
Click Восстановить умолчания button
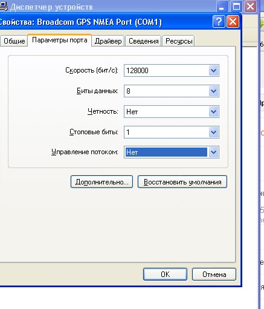pos(182,182)
